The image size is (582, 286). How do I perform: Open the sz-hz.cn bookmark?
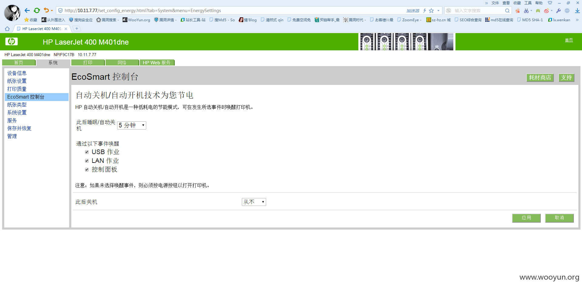point(438,20)
